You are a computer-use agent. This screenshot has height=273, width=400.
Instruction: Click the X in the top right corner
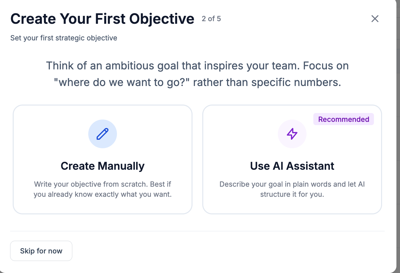(375, 19)
